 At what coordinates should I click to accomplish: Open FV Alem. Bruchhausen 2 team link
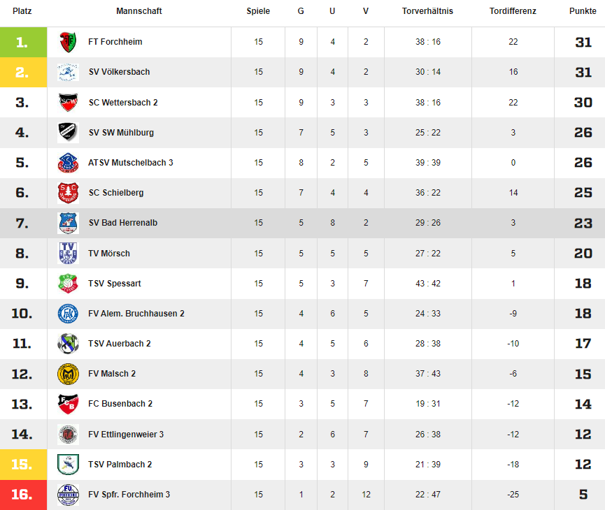click(x=136, y=314)
